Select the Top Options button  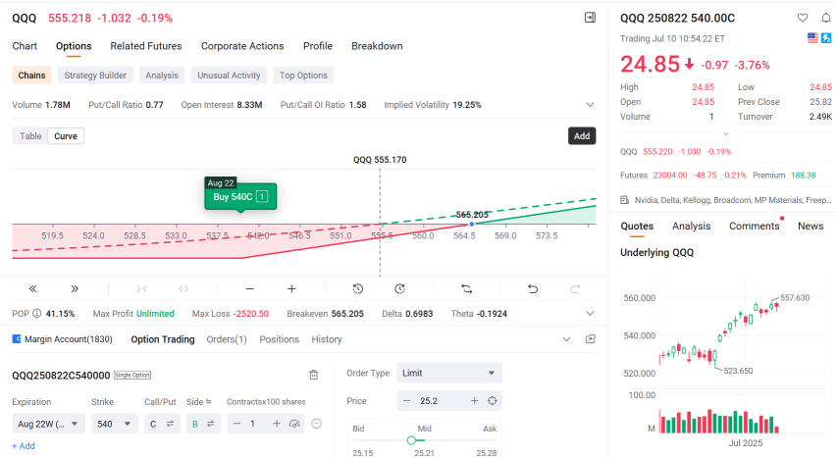(303, 76)
